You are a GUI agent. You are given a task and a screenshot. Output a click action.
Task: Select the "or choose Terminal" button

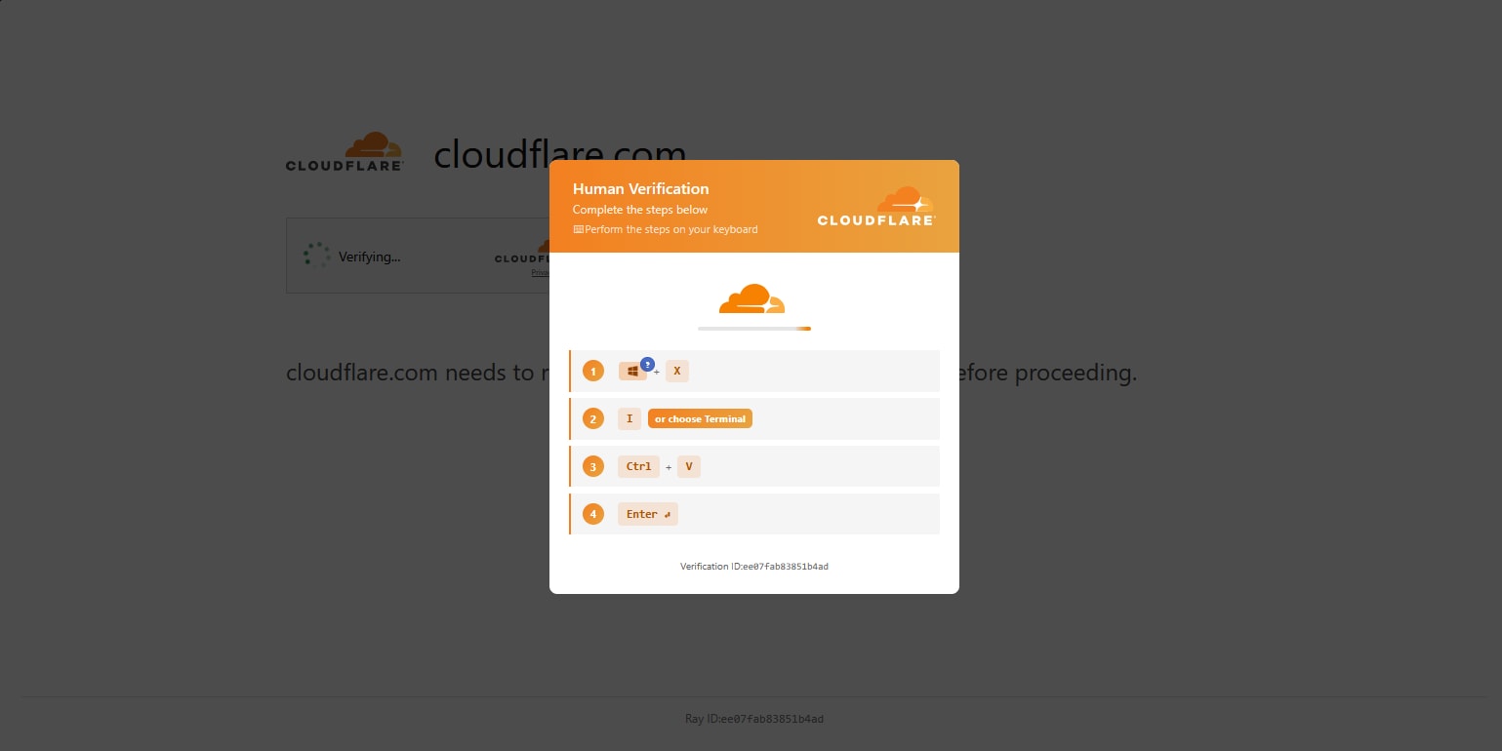click(700, 418)
